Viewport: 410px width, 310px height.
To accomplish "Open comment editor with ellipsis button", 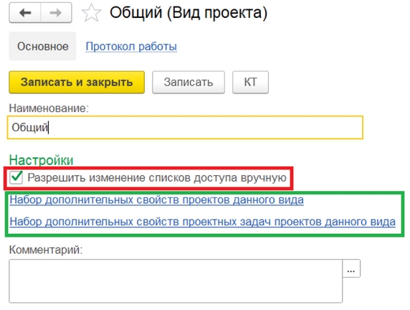I will [x=351, y=268].
